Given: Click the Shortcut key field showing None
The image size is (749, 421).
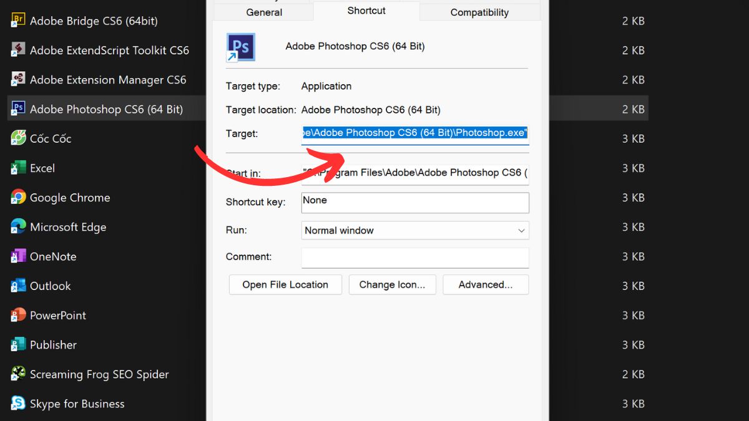Looking at the screenshot, I should tap(415, 202).
